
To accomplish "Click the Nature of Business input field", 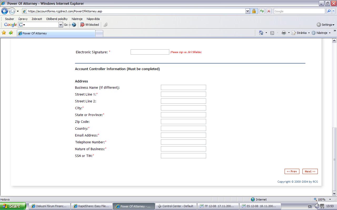I will 184,149.
